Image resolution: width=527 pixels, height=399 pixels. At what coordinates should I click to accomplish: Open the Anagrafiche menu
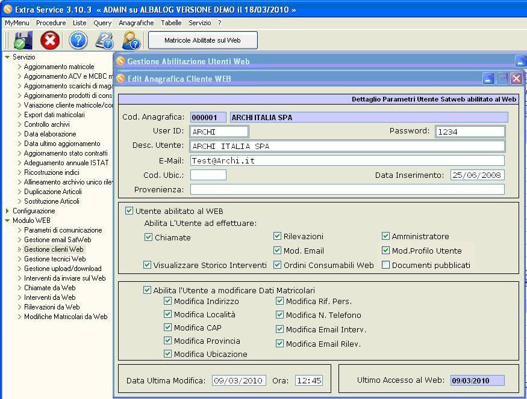click(x=136, y=23)
